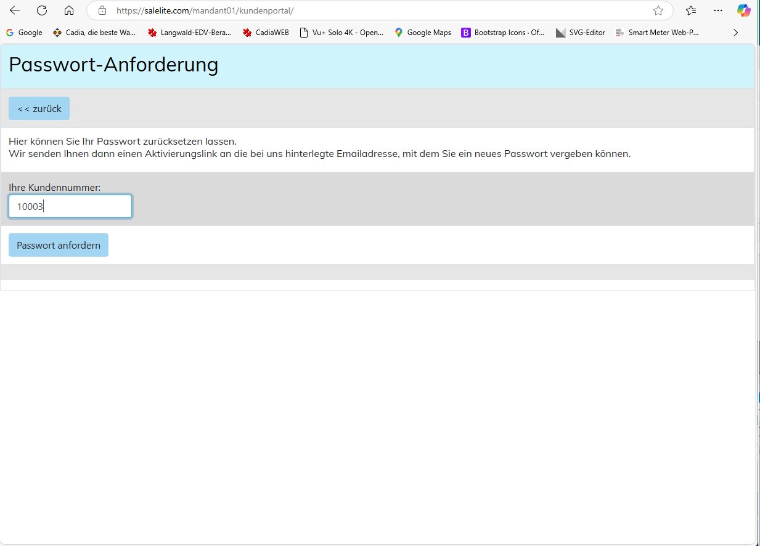Click the lock site info icon
760x546 pixels.
[102, 10]
